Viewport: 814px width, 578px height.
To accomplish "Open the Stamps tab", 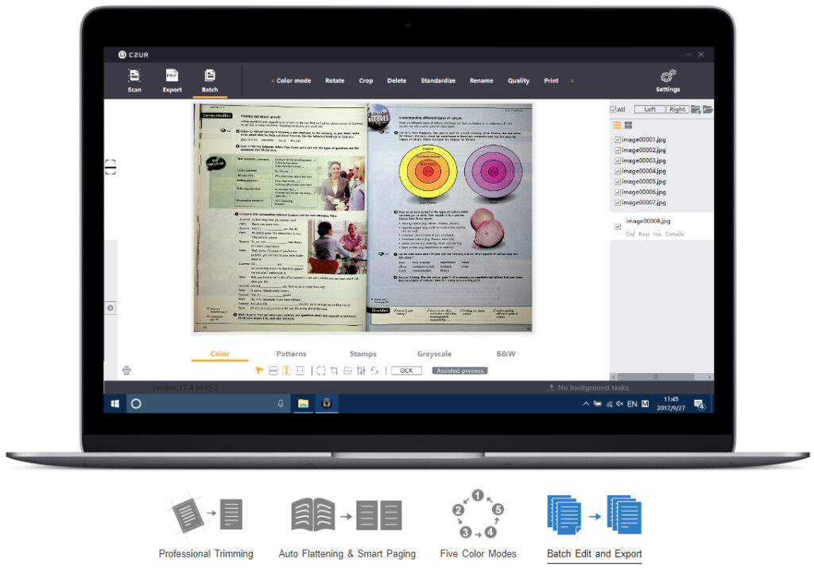I will coord(363,354).
